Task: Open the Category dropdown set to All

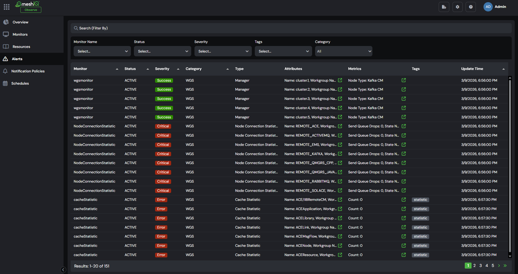Action: [x=344, y=51]
